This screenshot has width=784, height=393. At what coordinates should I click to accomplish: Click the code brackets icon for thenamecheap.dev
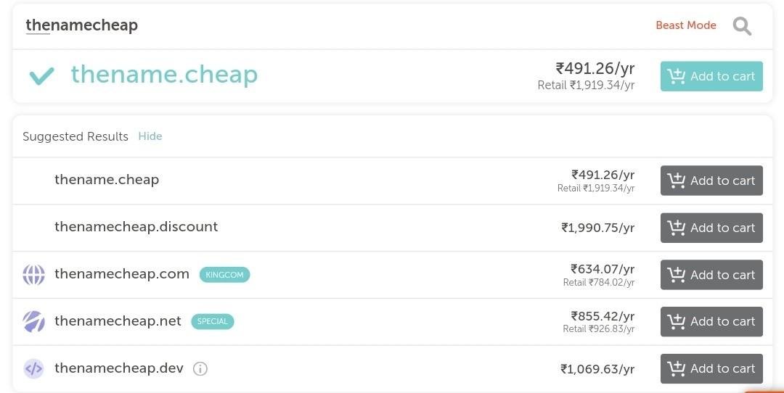(x=33, y=369)
